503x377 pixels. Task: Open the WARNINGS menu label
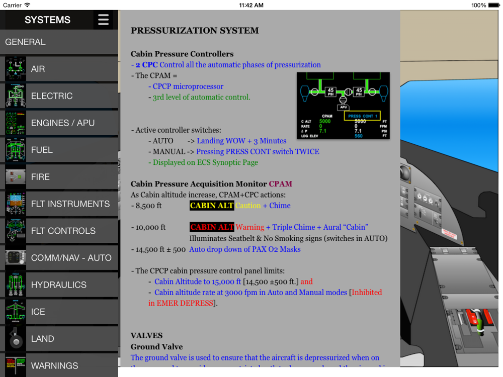[54, 365]
